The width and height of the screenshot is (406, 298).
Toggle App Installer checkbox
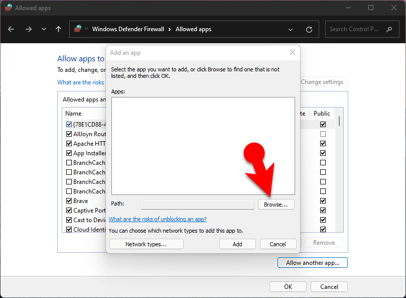click(x=69, y=153)
